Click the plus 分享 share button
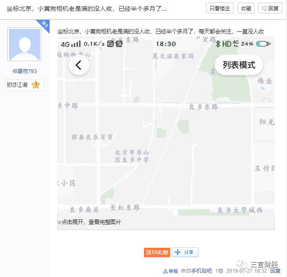 click(185, 252)
